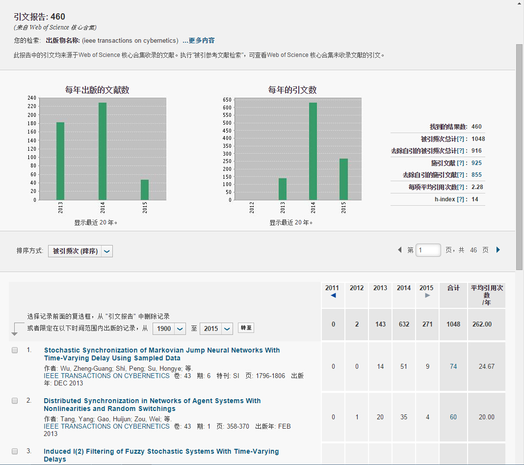Click total pages number 46
The height and width of the screenshot is (465, 524).
click(x=473, y=250)
